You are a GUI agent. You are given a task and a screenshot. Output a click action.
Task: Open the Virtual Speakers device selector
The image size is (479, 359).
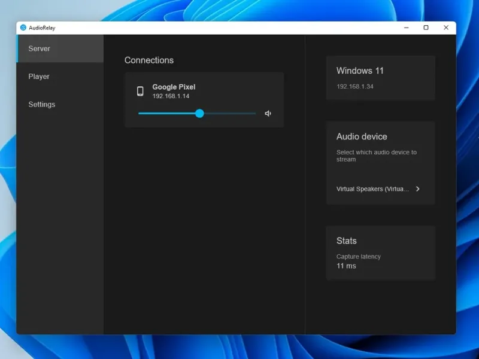pos(373,189)
